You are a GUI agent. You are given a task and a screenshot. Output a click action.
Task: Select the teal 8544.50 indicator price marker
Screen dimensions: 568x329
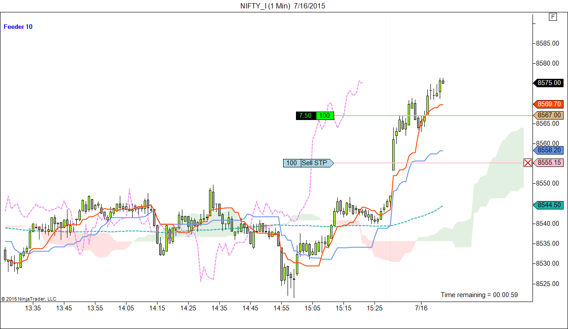pos(548,205)
